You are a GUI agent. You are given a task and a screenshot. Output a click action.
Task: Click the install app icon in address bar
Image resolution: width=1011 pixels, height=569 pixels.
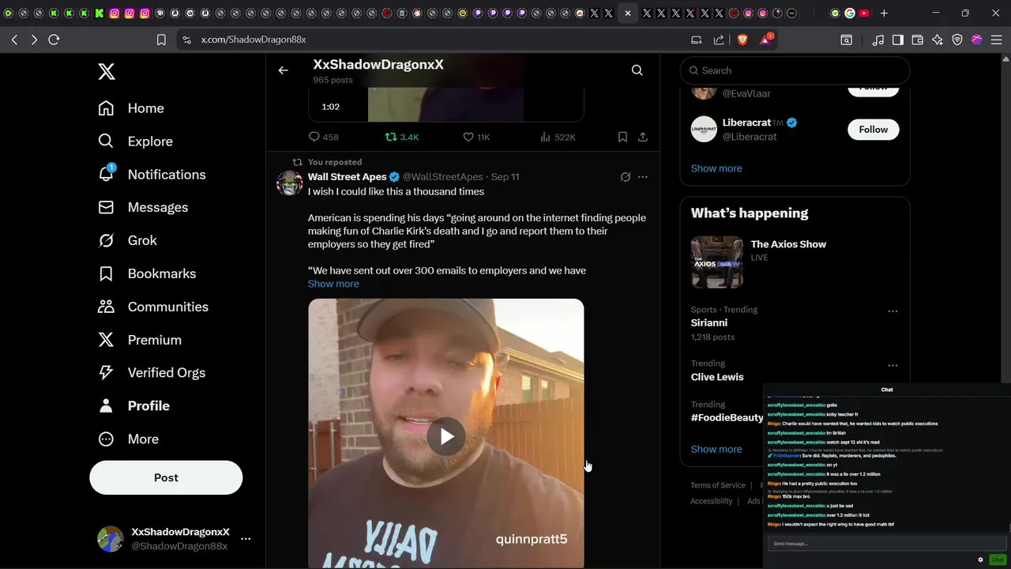pyautogui.click(x=696, y=40)
